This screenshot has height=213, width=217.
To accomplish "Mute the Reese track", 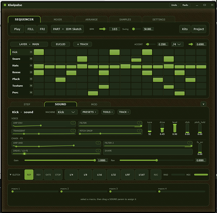I will pyautogui.click(x=31, y=72).
